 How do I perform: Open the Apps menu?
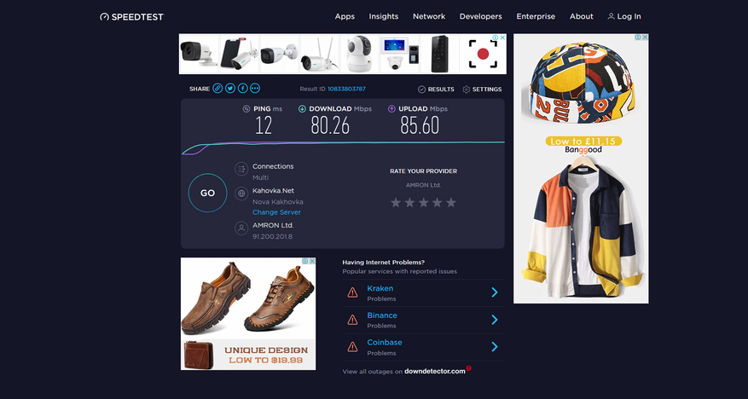tap(345, 16)
